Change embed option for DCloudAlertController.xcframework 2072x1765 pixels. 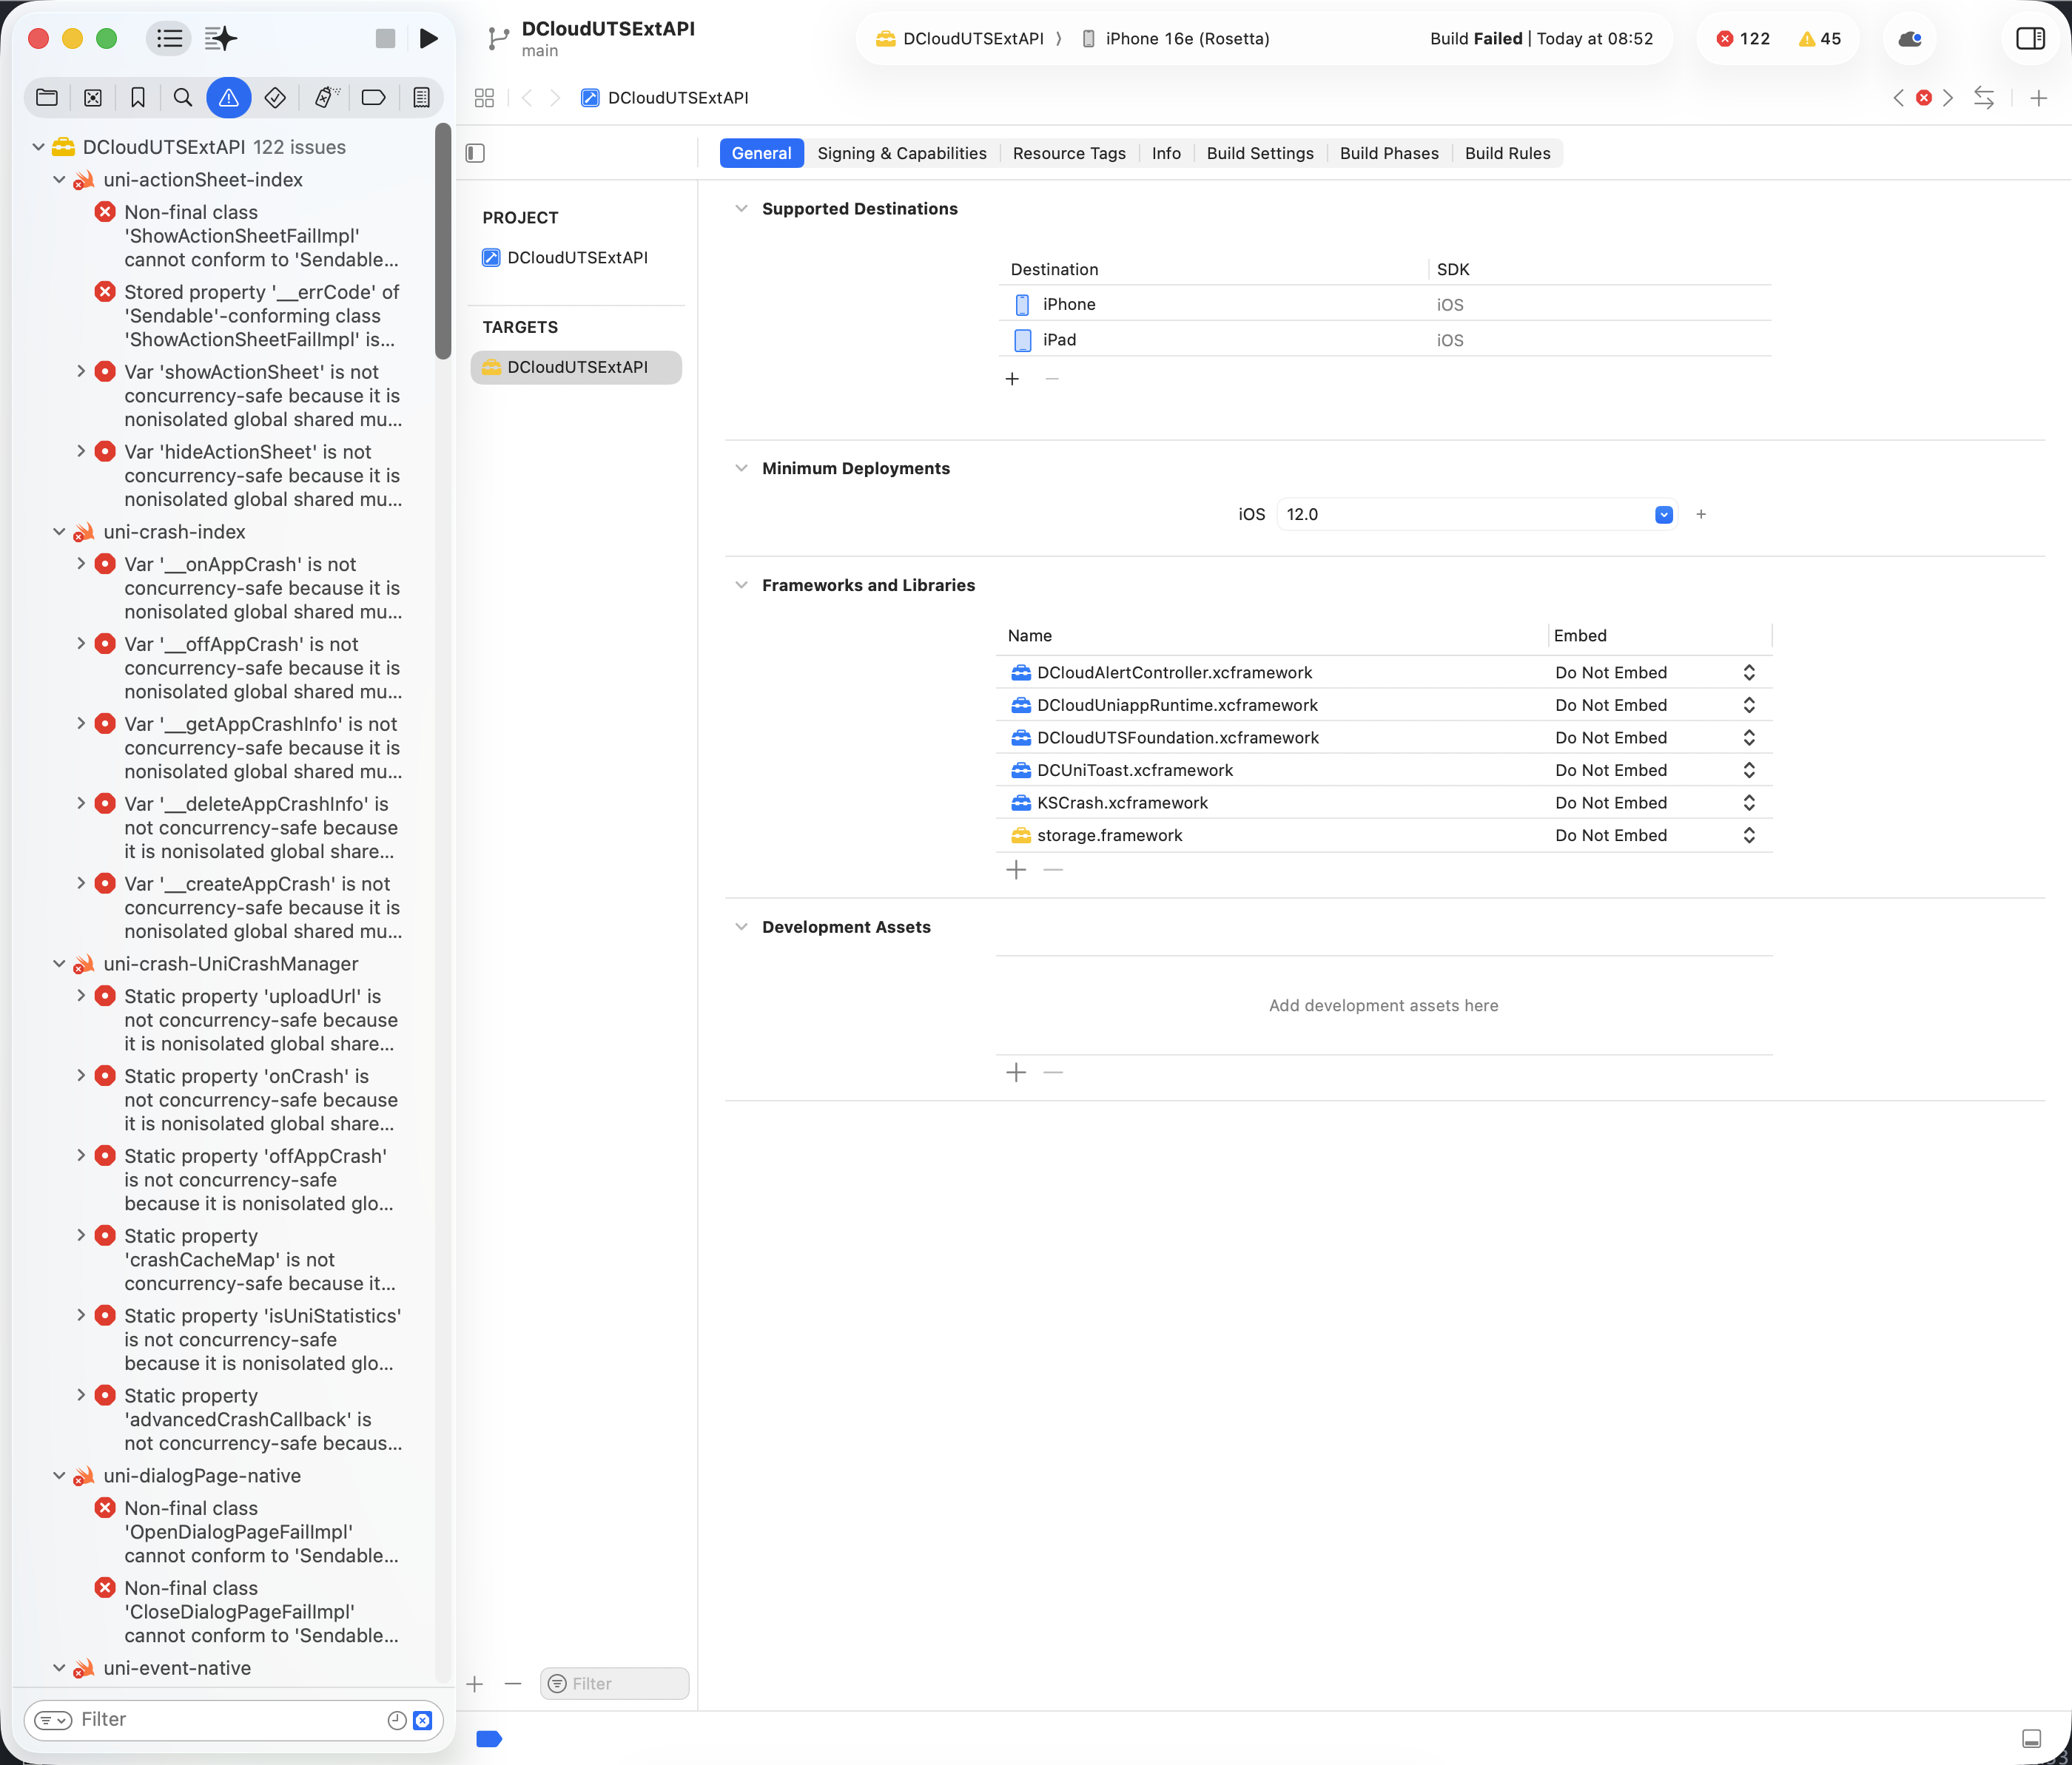[x=1655, y=672]
